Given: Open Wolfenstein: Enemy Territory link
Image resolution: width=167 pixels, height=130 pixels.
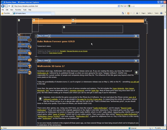Looking at the screenshot, I should coord(49,116).
